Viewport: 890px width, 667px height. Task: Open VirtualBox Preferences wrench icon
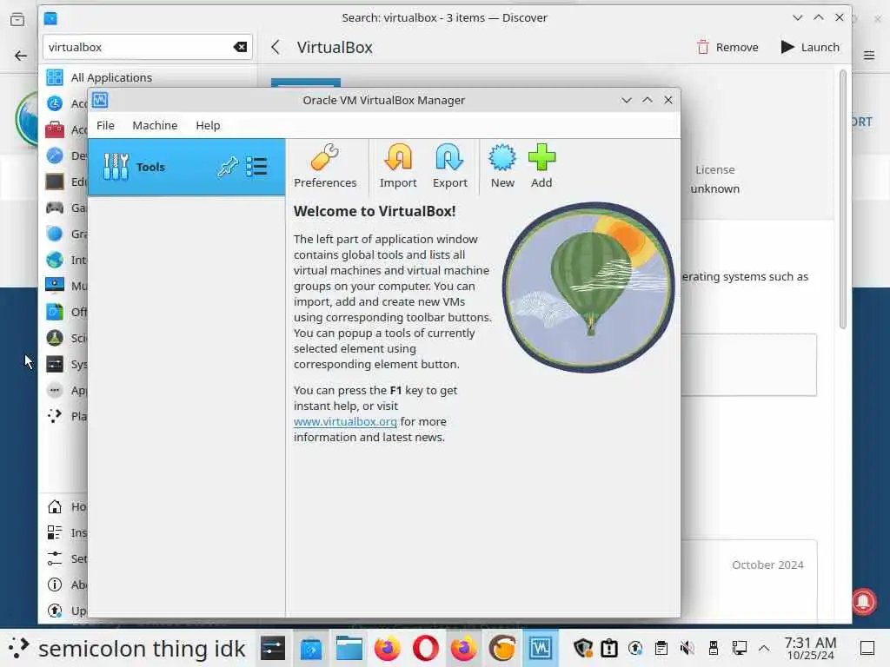325,158
